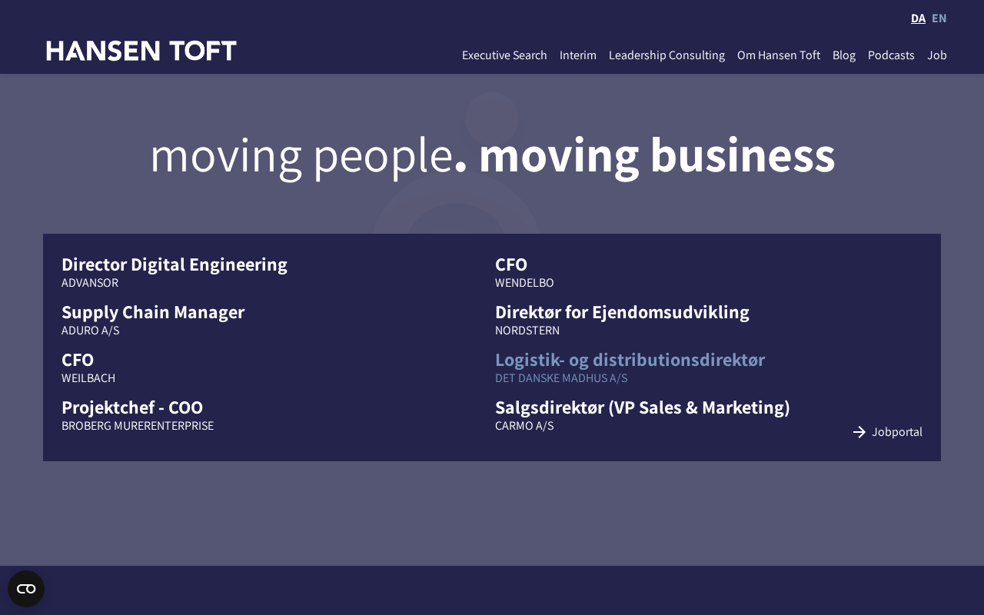View Projektchef - COO listing

click(x=132, y=407)
